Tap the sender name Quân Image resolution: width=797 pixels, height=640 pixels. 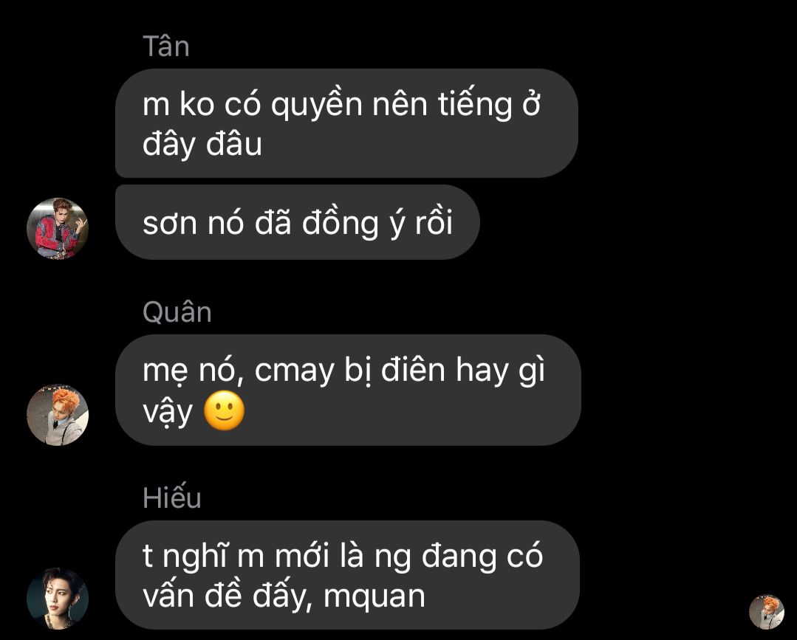coord(177,312)
